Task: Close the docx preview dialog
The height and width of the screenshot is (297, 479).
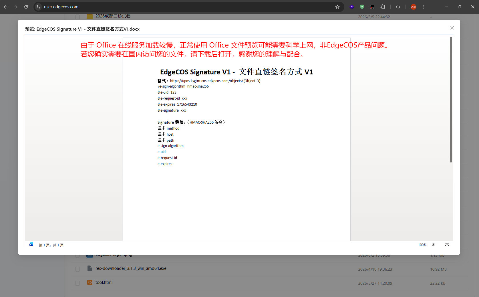Action: pos(452,28)
